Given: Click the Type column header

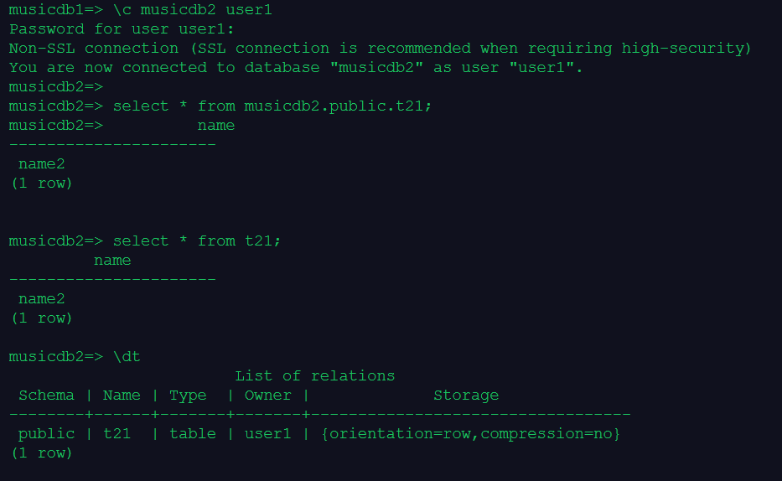Looking at the screenshot, I should [x=188, y=396].
